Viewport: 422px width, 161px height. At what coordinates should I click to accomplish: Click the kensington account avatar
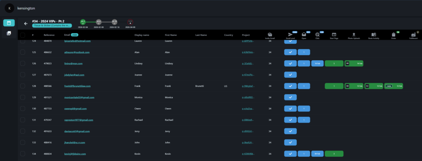click(x=9, y=8)
